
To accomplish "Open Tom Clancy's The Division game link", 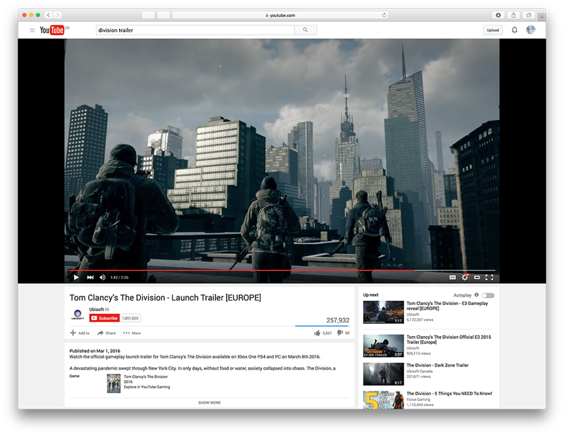I will click(x=146, y=377).
